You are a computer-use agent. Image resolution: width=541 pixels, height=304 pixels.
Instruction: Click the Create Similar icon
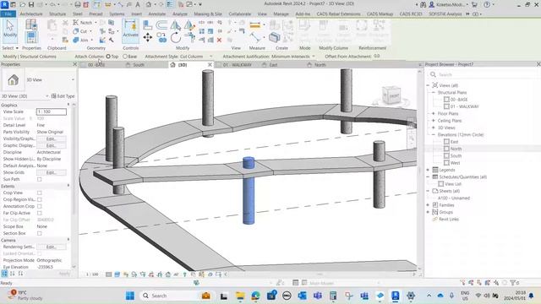[x=275, y=37]
